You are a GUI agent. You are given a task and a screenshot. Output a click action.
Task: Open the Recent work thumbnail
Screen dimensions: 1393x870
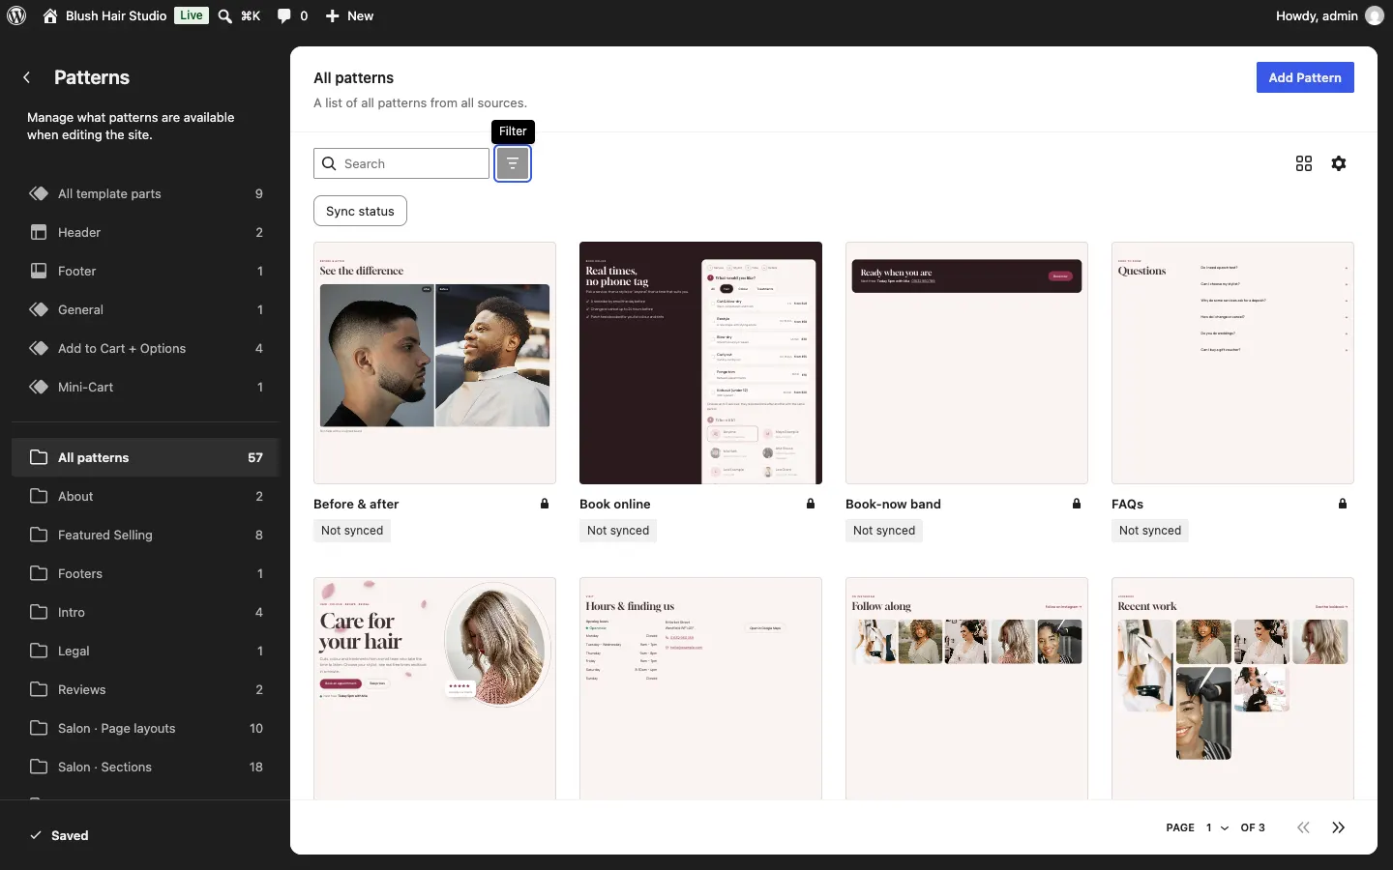[1232, 688]
